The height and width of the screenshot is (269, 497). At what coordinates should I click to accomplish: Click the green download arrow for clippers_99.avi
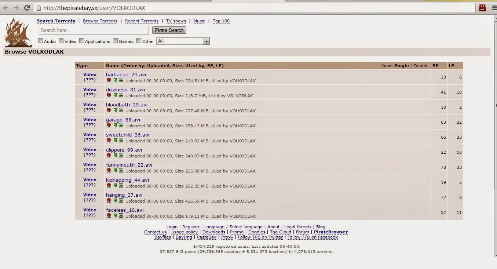pyautogui.click(x=116, y=155)
